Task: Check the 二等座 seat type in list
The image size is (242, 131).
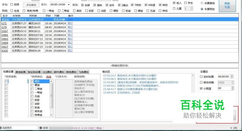Action: (x=32, y=89)
